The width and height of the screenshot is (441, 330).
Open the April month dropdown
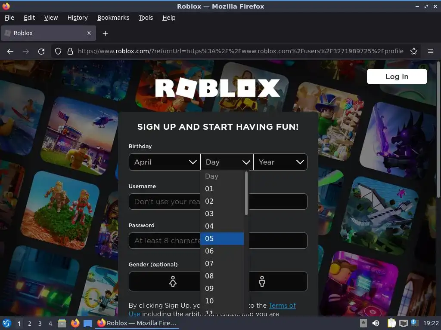pyautogui.click(x=165, y=162)
